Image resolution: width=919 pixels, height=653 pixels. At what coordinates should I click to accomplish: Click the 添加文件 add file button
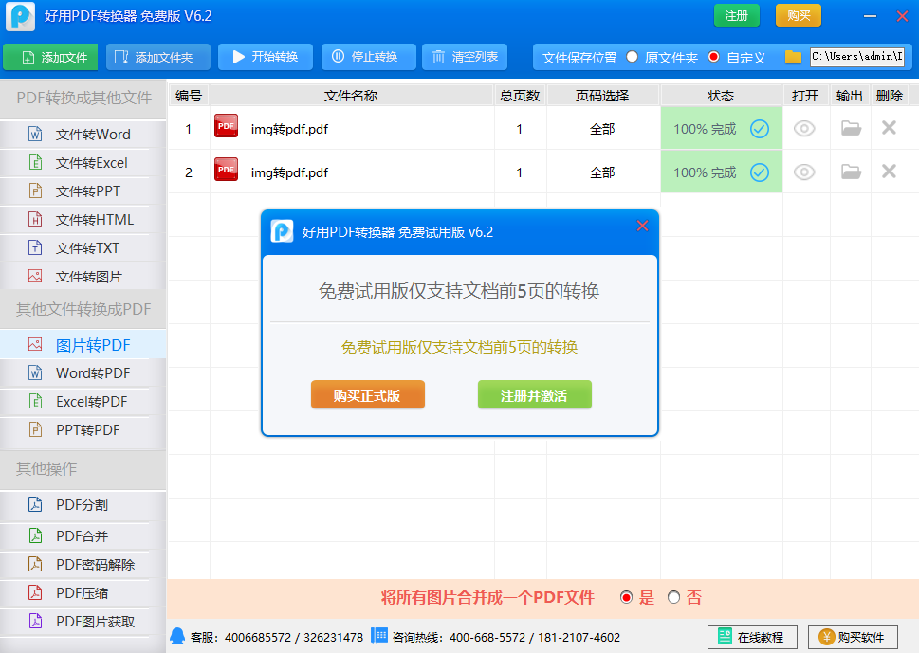point(51,57)
